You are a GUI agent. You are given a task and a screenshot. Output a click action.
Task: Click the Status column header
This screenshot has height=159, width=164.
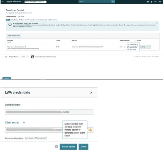point(58,40)
